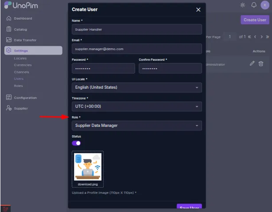Switch theme with the sun icon

pyautogui.click(x=242, y=5)
